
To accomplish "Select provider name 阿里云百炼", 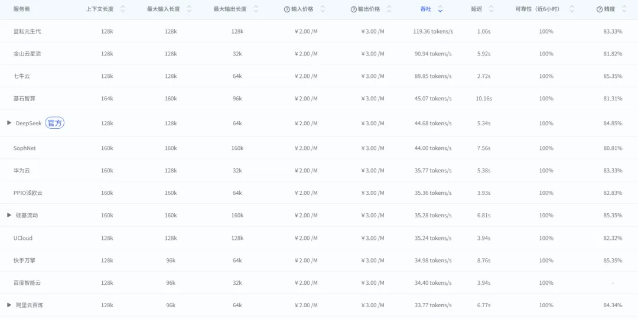I will click(x=30, y=305).
